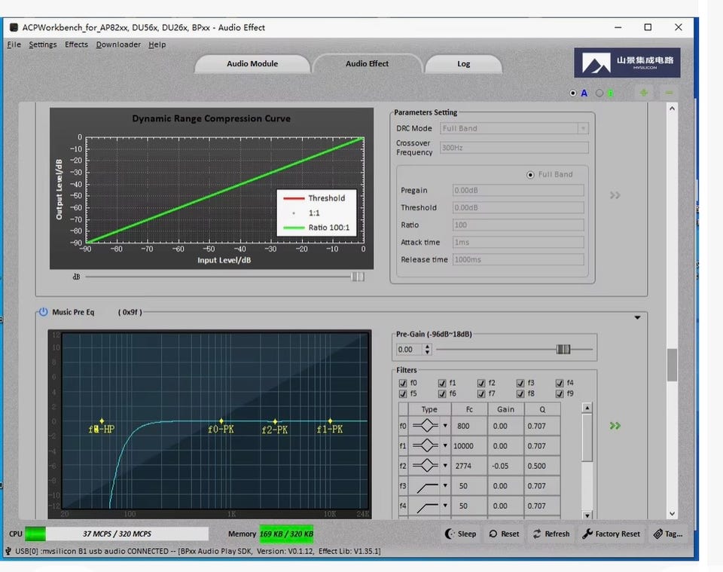The image size is (723, 572).
Task: Click the green plus icon
Action: [643, 93]
